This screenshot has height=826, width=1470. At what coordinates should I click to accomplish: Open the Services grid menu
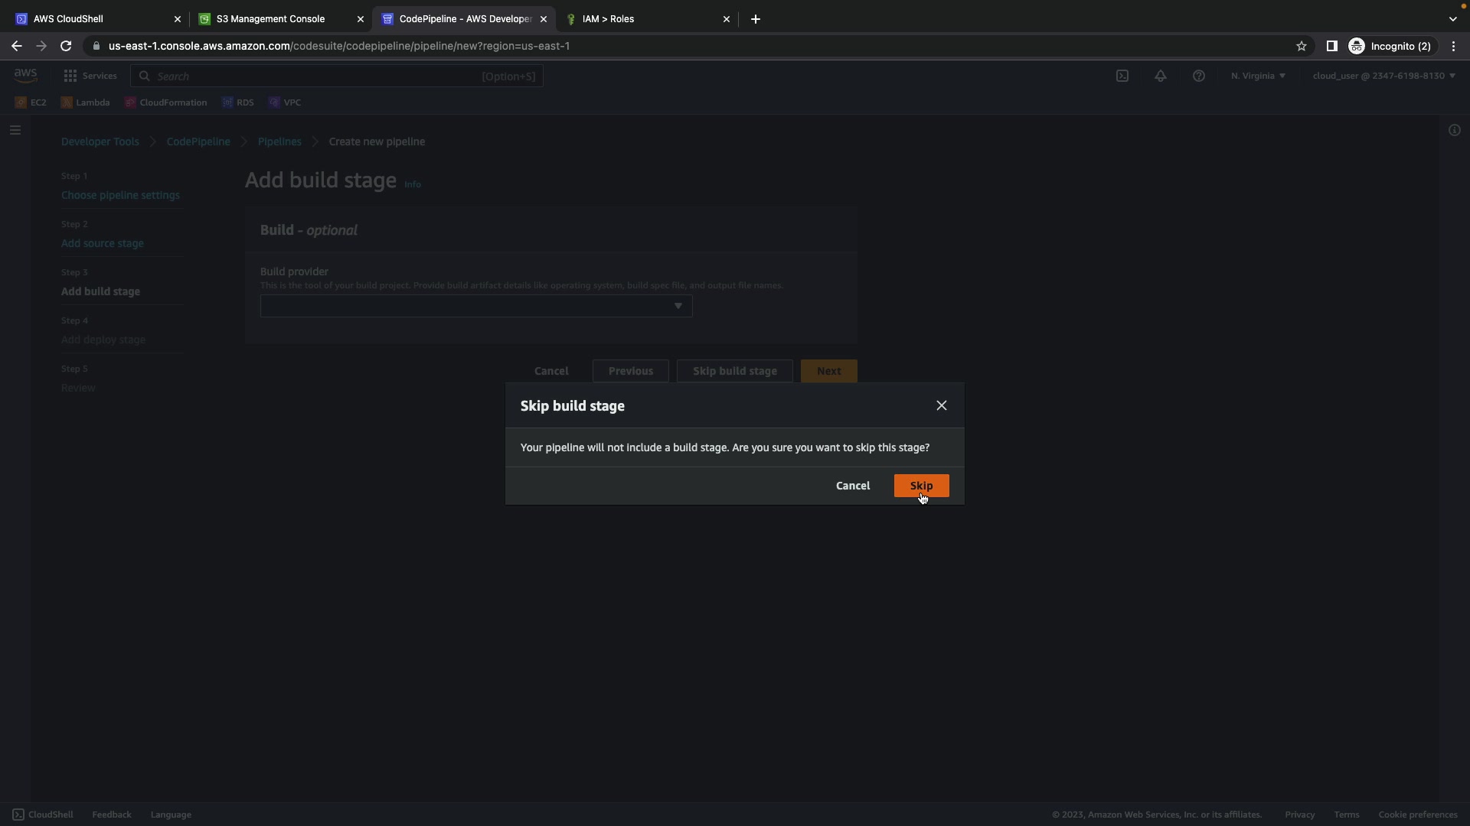(90, 76)
